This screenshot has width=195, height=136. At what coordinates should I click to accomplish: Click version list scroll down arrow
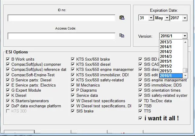click(185, 75)
